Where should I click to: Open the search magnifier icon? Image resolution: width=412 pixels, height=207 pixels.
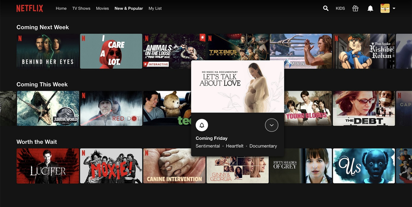click(325, 8)
